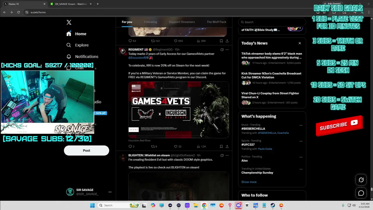The height and width of the screenshot is (210, 373).
Task: Open the SIR SAVAGE account avatar
Action: (x=70, y=192)
